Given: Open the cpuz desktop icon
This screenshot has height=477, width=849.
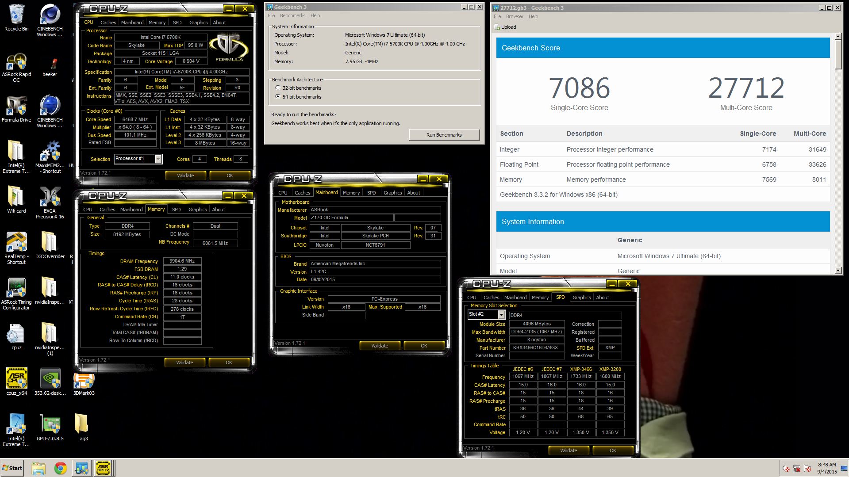Looking at the screenshot, I should pos(16,336).
